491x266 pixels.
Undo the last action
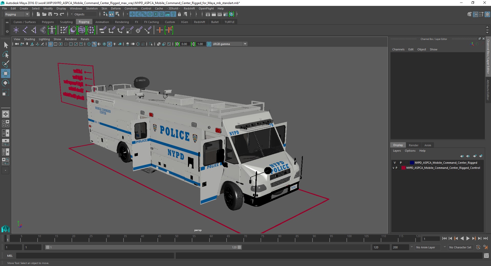click(x=56, y=14)
